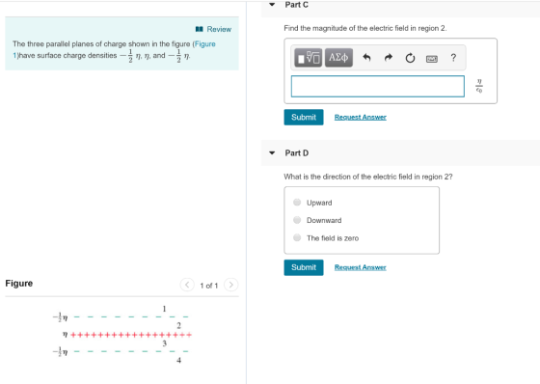
Task: Click the Part C answer input field
Action: 377,86
